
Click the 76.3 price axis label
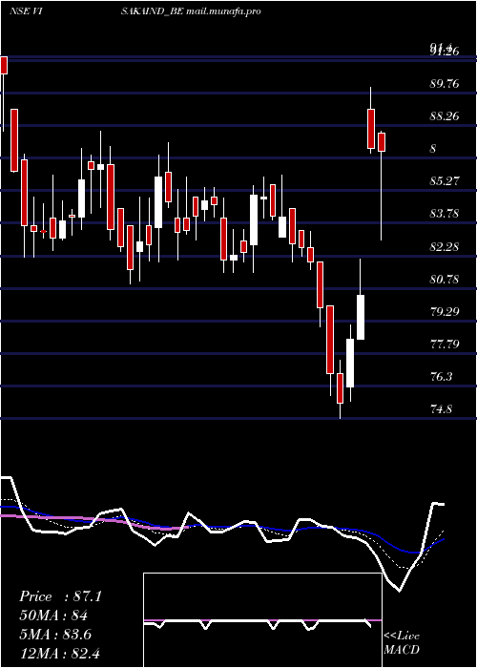click(441, 377)
